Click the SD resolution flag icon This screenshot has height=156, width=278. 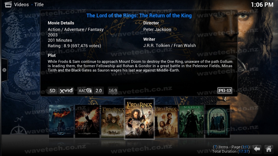click(52, 91)
